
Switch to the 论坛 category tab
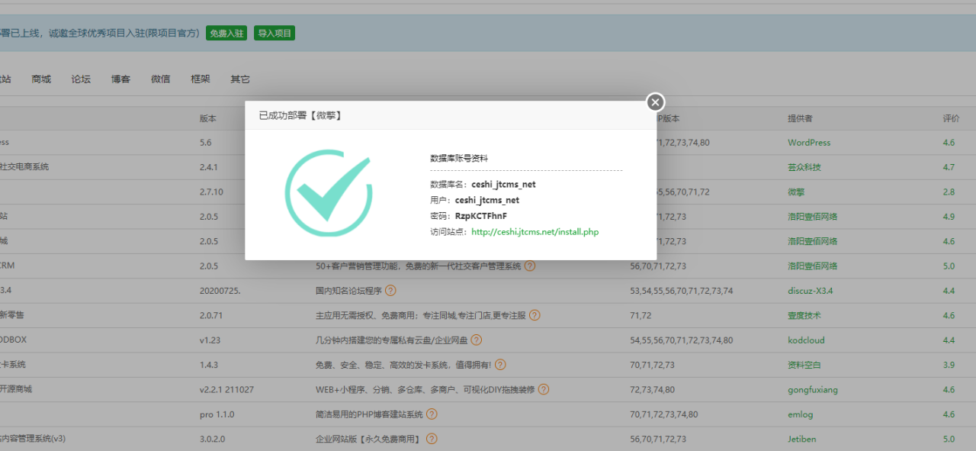coord(81,79)
